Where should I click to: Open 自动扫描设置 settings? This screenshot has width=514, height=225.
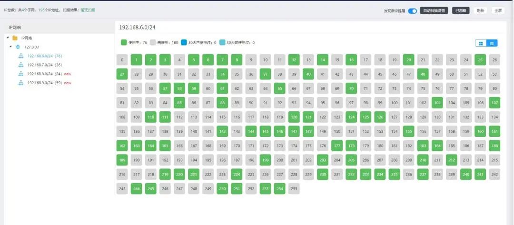[x=434, y=10]
